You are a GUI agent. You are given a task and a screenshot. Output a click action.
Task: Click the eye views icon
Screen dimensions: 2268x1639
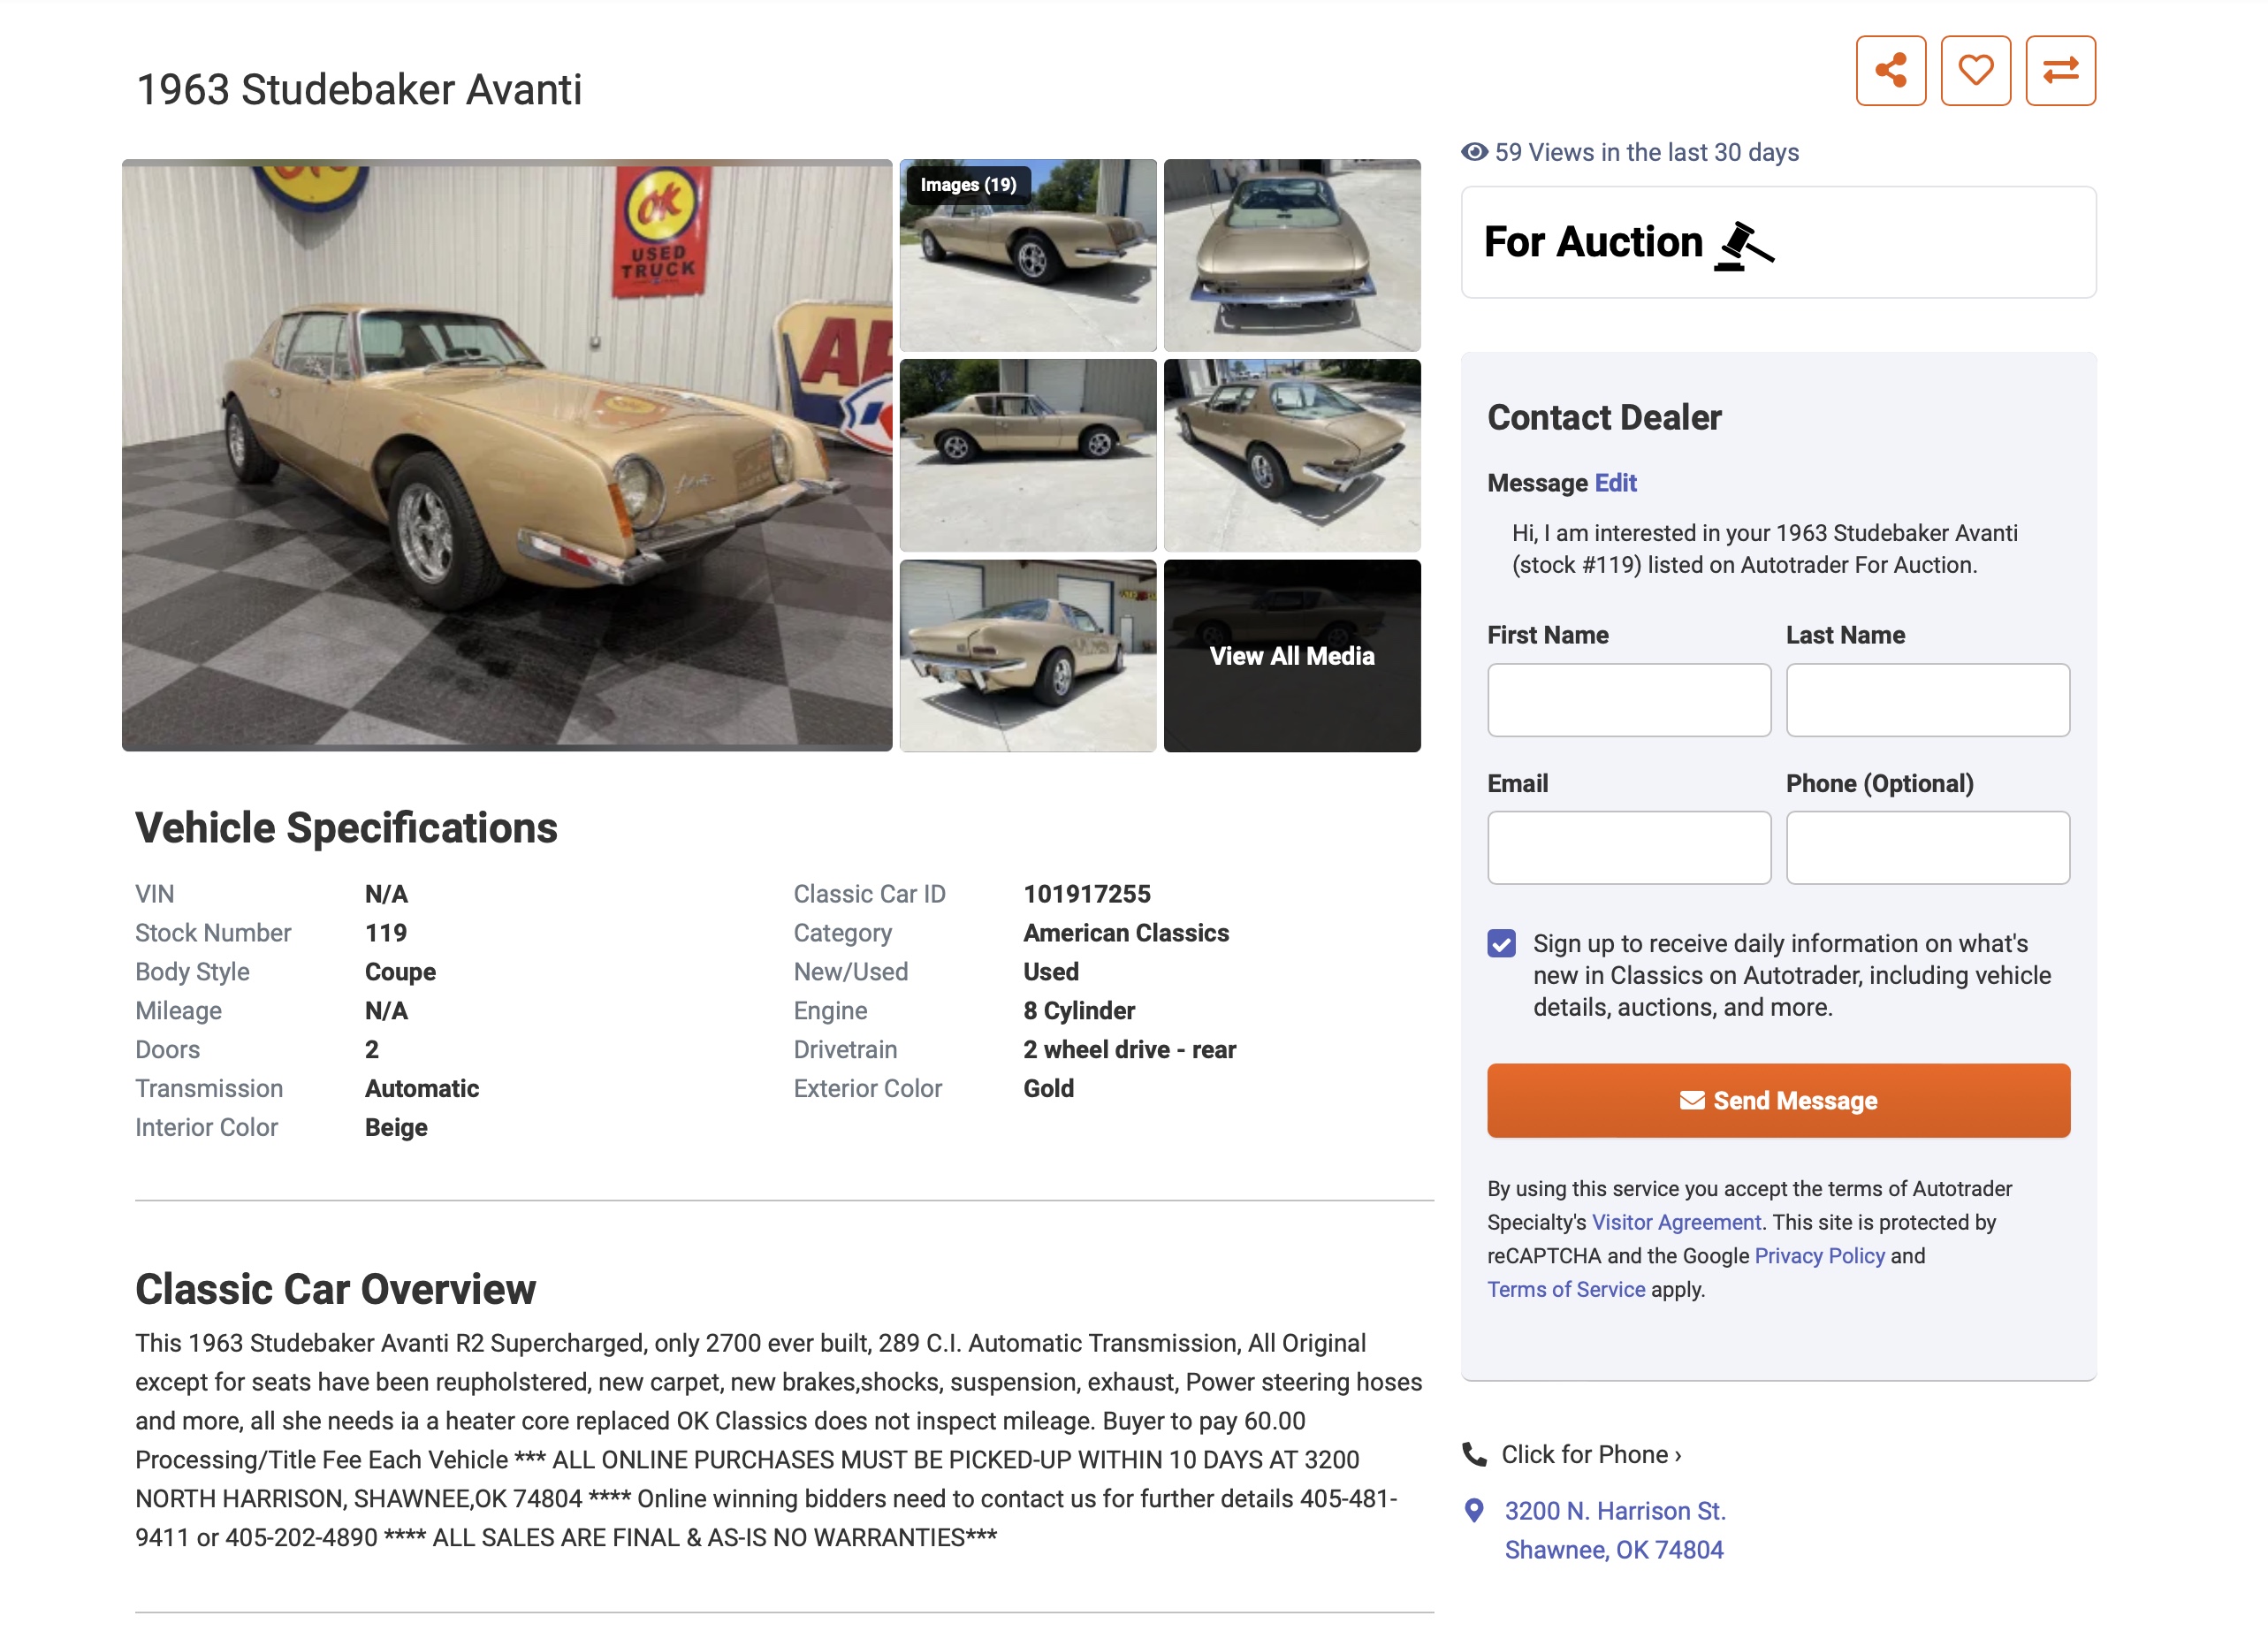pos(1474,152)
